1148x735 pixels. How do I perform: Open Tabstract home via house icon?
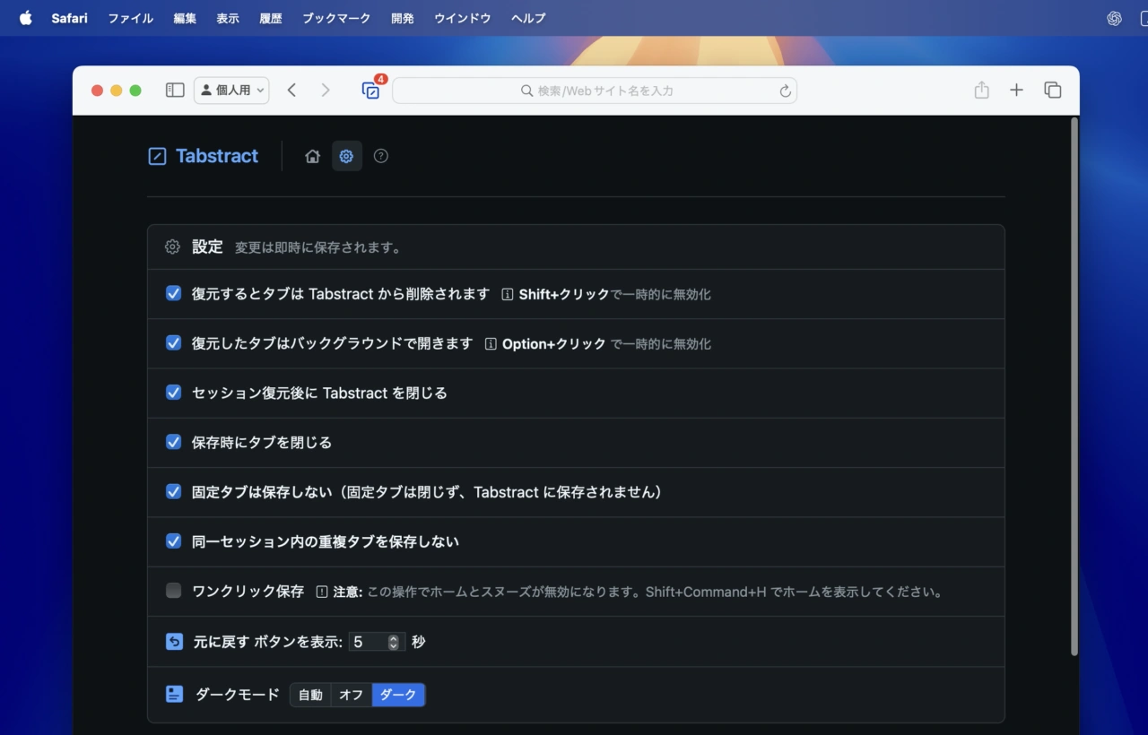pyautogui.click(x=312, y=155)
